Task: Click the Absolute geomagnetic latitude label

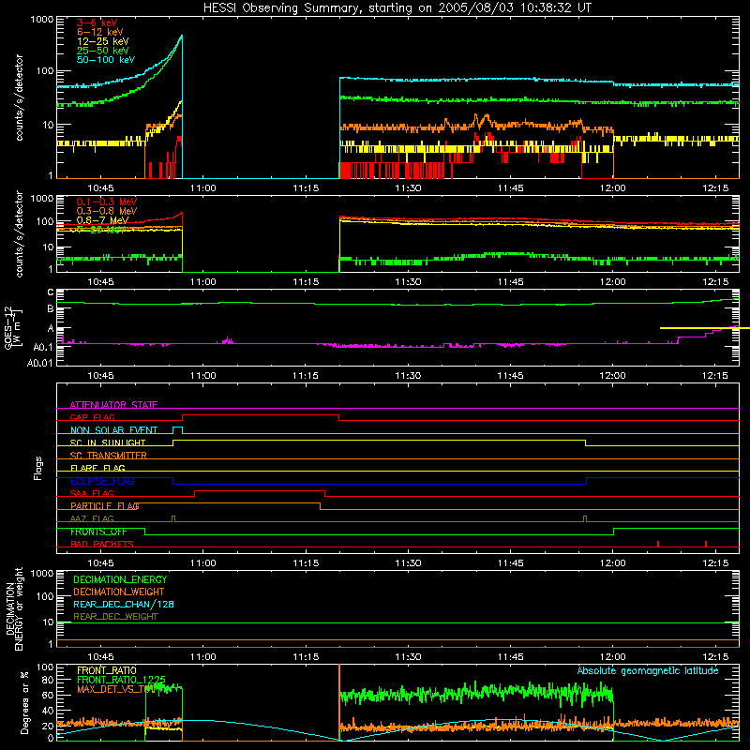Action: click(x=648, y=670)
